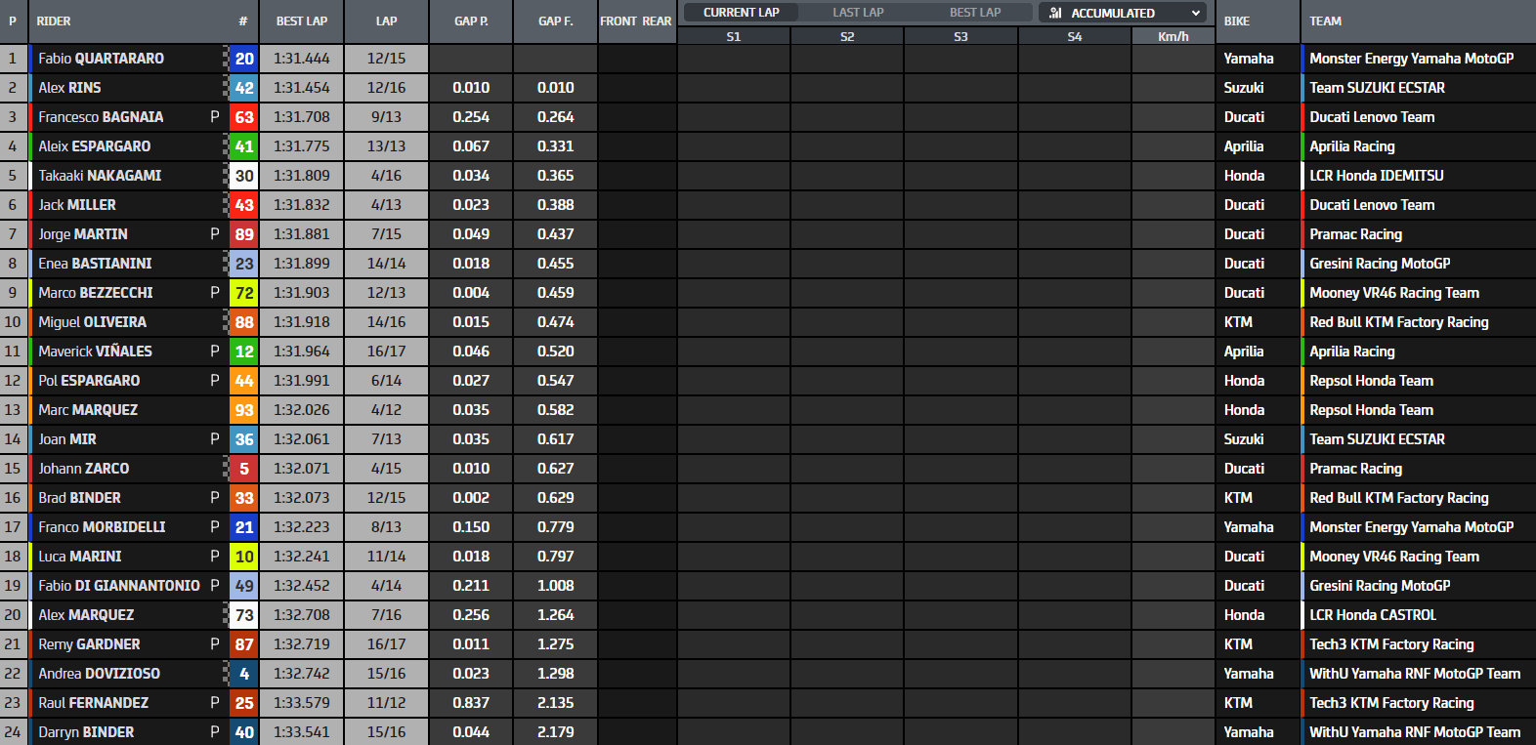Viewport: 1536px width, 745px height.
Task: Click the pit 'P' marker for Jorge Martin
Action: coord(215,234)
